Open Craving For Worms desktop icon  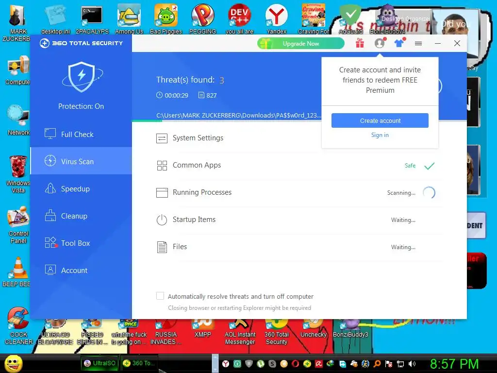313,19
